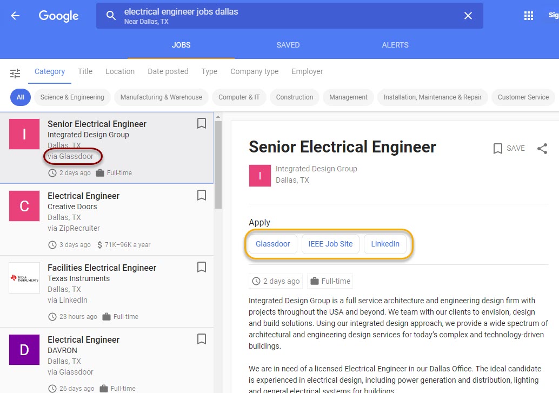The width and height of the screenshot is (559, 393).
Task: Share the Senior Electrical Engineer job
Action: [x=542, y=149]
